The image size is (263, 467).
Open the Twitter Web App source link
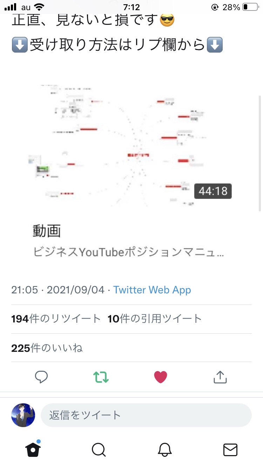pos(152,290)
